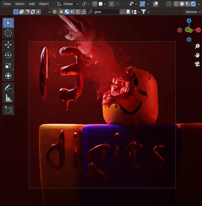Screen dimensions: 202x206
Task: Select the Move tool
Action: coord(8,45)
